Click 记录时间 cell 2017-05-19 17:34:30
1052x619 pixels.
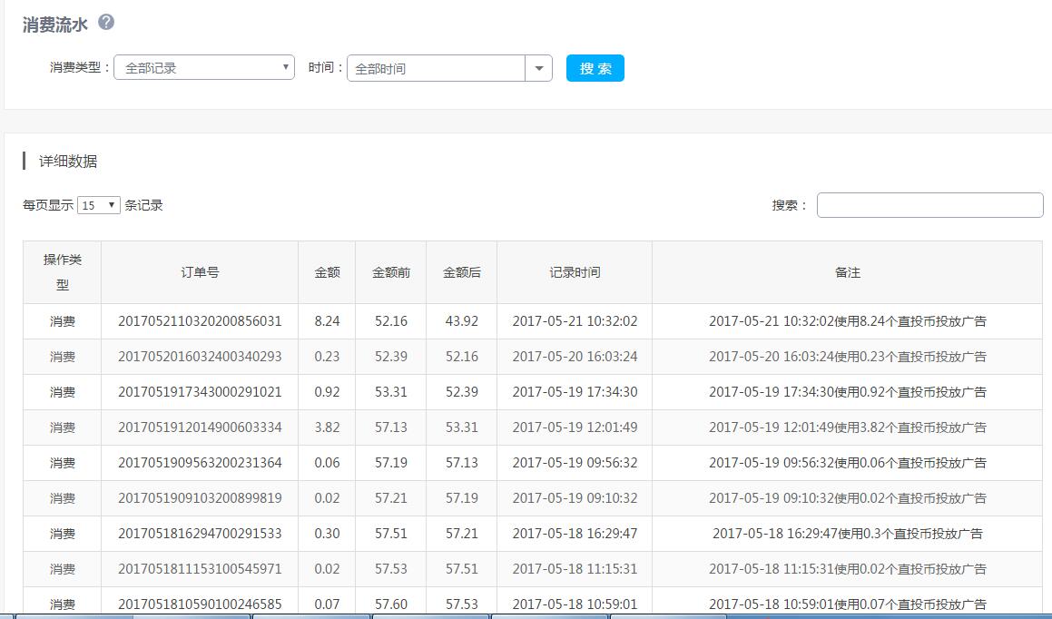(575, 392)
